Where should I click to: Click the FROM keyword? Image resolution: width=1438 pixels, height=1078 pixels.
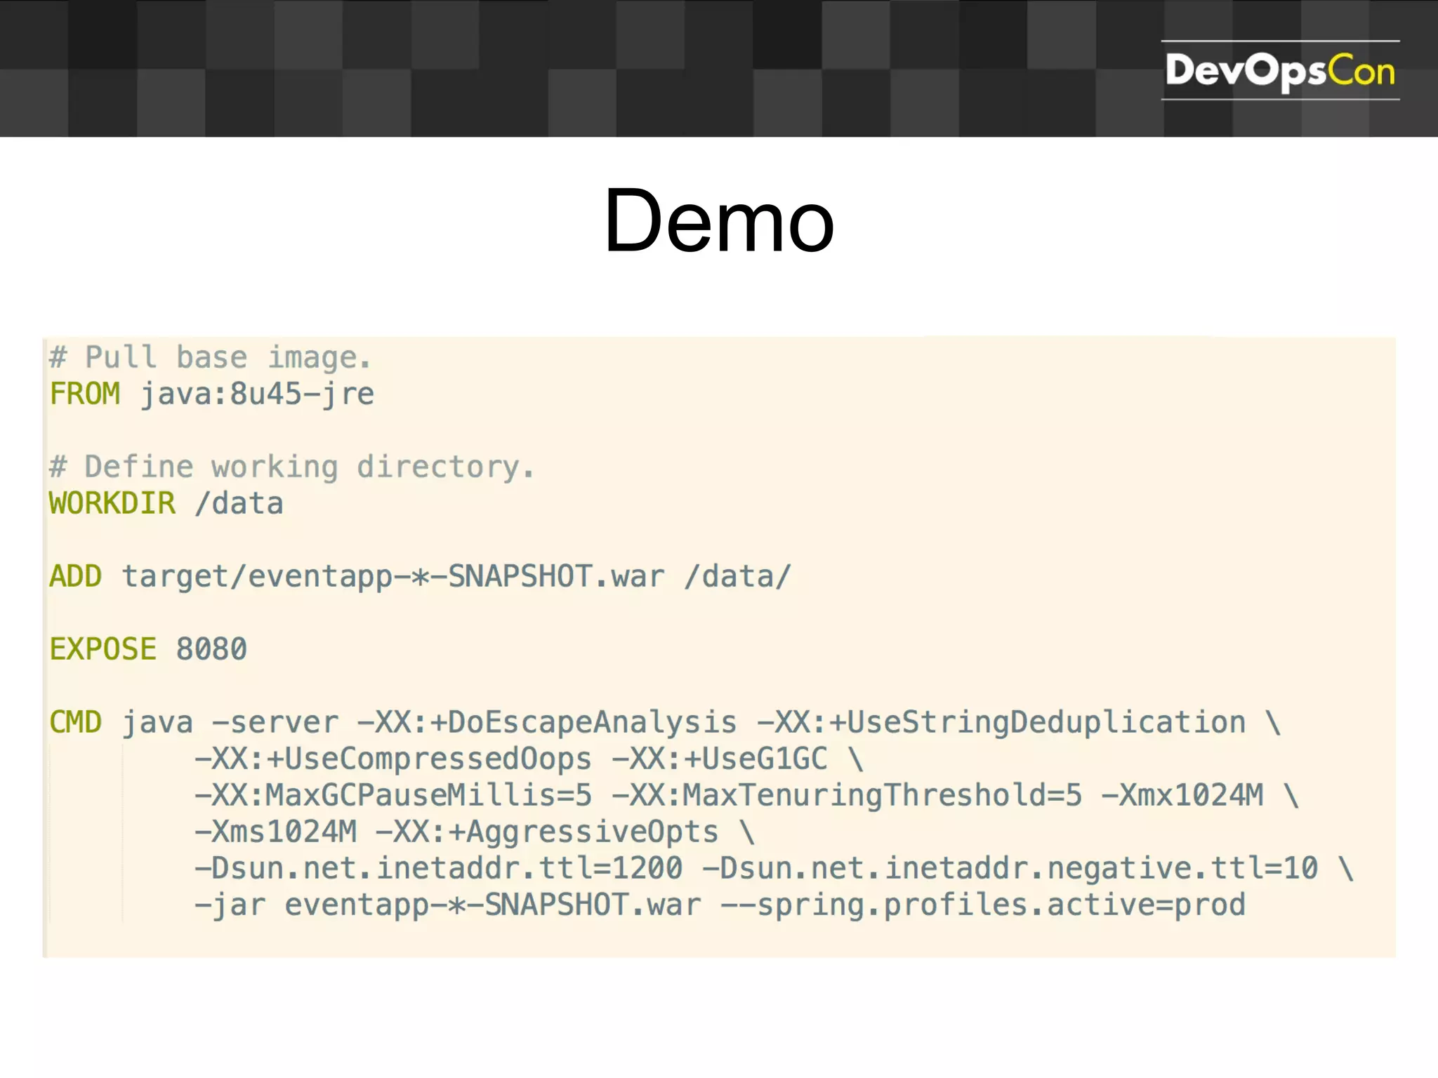pyautogui.click(x=85, y=394)
